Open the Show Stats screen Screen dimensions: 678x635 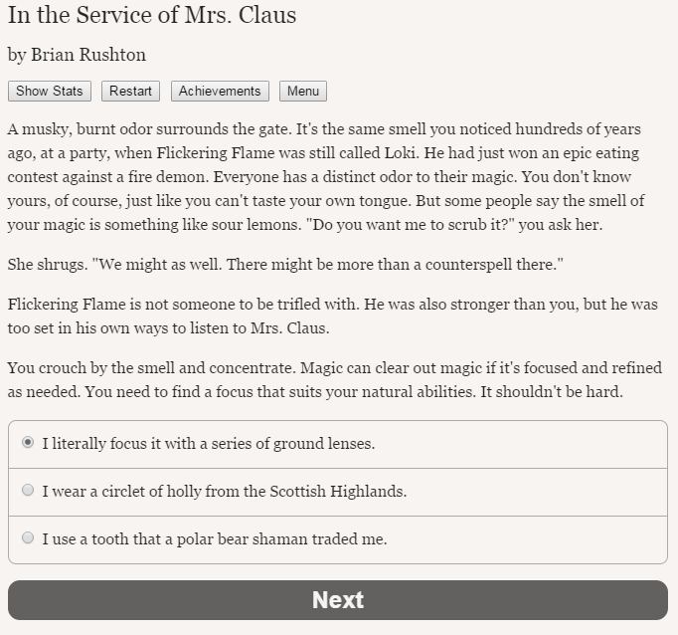coord(50,91)
